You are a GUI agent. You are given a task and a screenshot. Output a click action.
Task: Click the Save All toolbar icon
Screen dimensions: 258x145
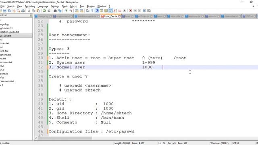click(9, 11)
